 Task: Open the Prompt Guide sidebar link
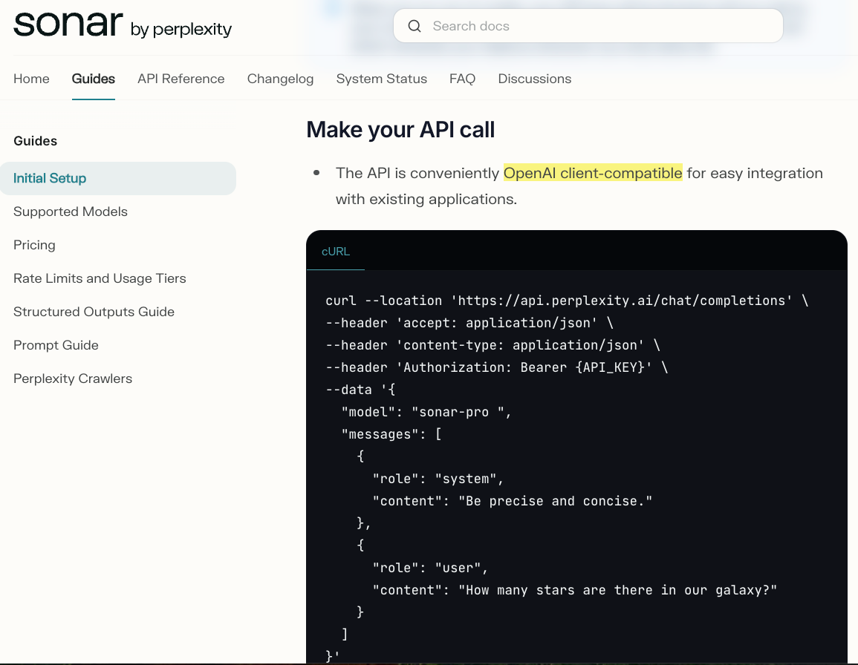coord(56,345)
